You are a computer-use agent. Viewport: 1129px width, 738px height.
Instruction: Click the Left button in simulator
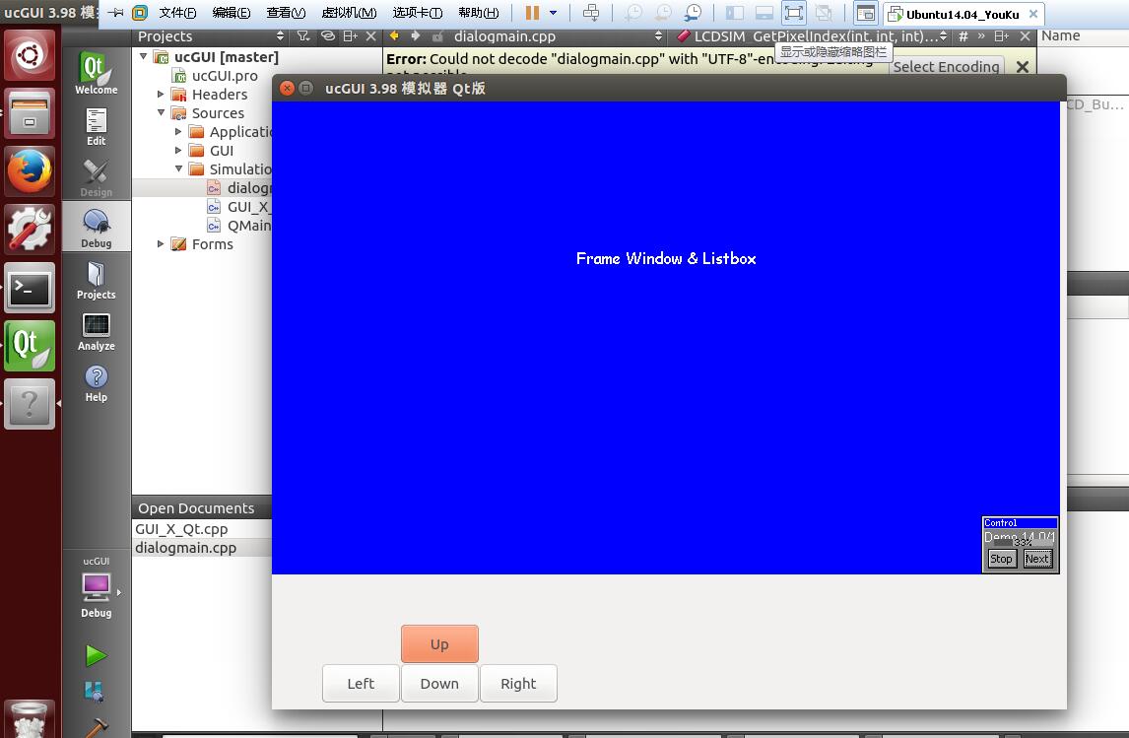361,683
